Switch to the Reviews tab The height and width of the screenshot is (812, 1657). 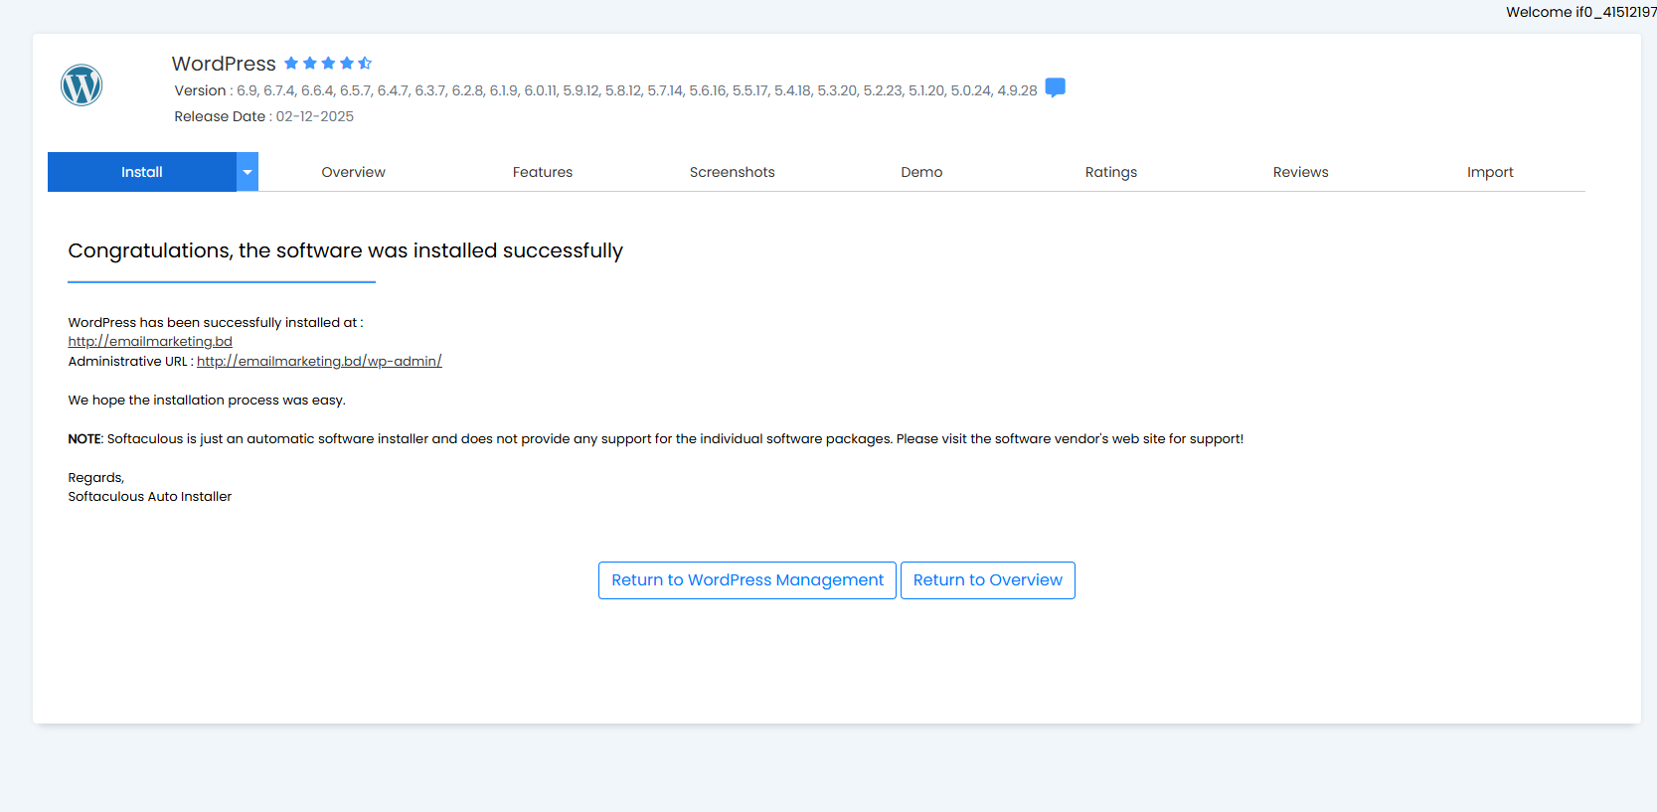(1300, 172)
